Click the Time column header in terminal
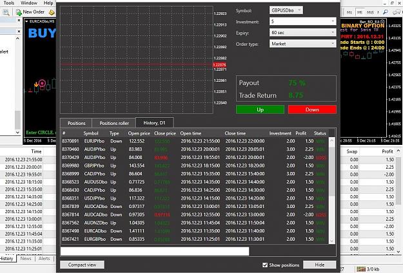Viewport: 403px width, 273px height. click(x=36, y=151)
